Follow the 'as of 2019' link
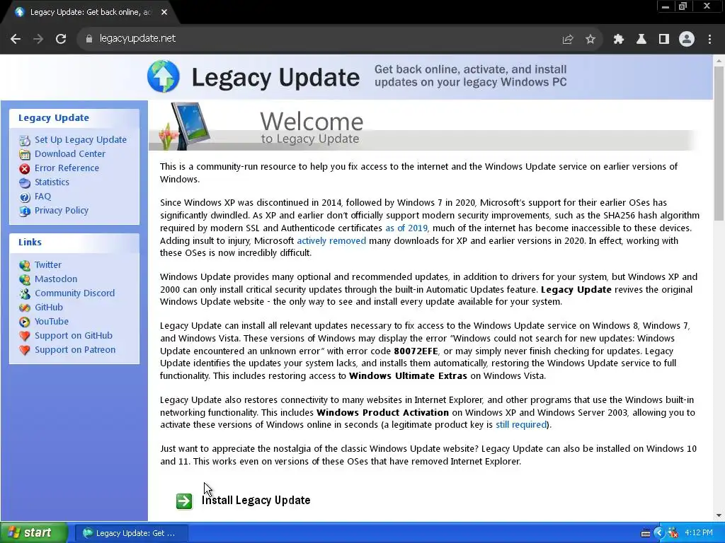The height and width of the screenshot is (543, 725). pos(406,228)
